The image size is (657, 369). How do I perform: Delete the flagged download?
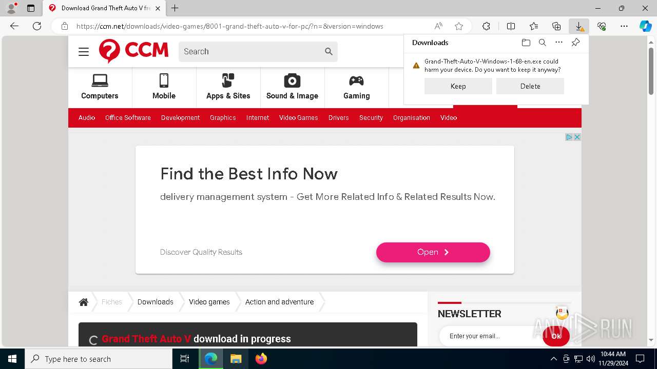[x=530, y=86]
